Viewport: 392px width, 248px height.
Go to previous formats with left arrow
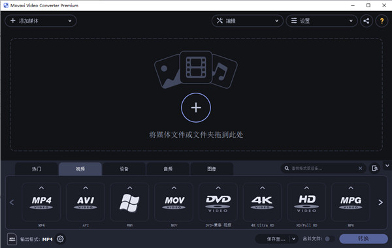(x=12, y=202)
